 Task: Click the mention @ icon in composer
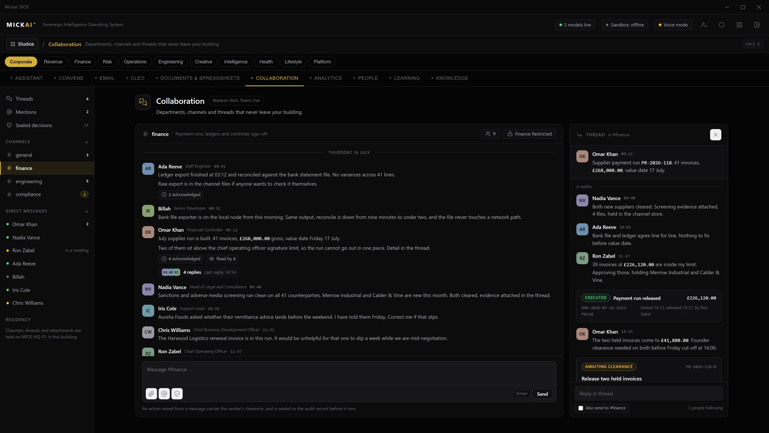[x=164, y=394]
